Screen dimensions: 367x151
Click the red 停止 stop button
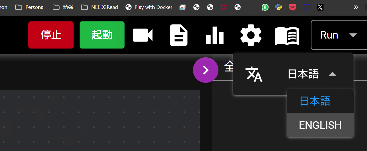(x=51, y=35)
